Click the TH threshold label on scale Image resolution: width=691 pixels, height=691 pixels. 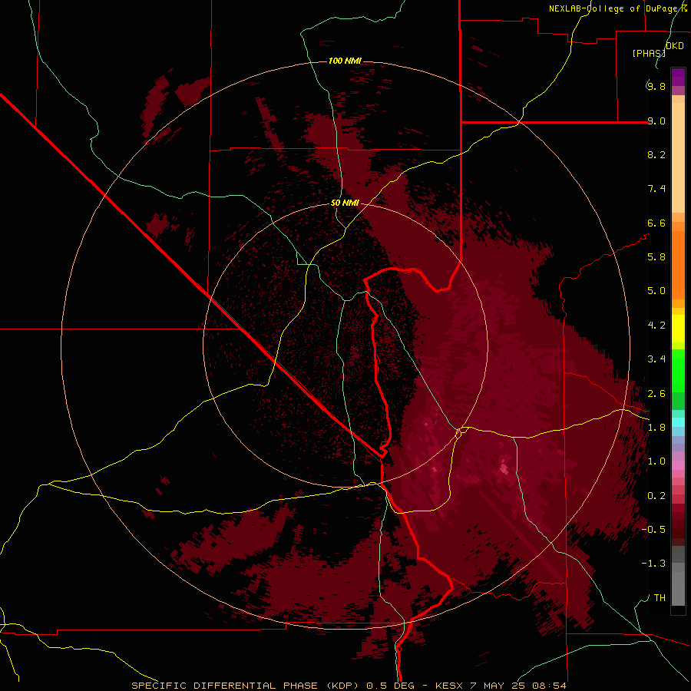(660, 598)
